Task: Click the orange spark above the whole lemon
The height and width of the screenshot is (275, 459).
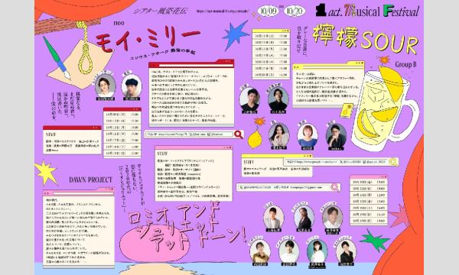Action: point(259,121)
